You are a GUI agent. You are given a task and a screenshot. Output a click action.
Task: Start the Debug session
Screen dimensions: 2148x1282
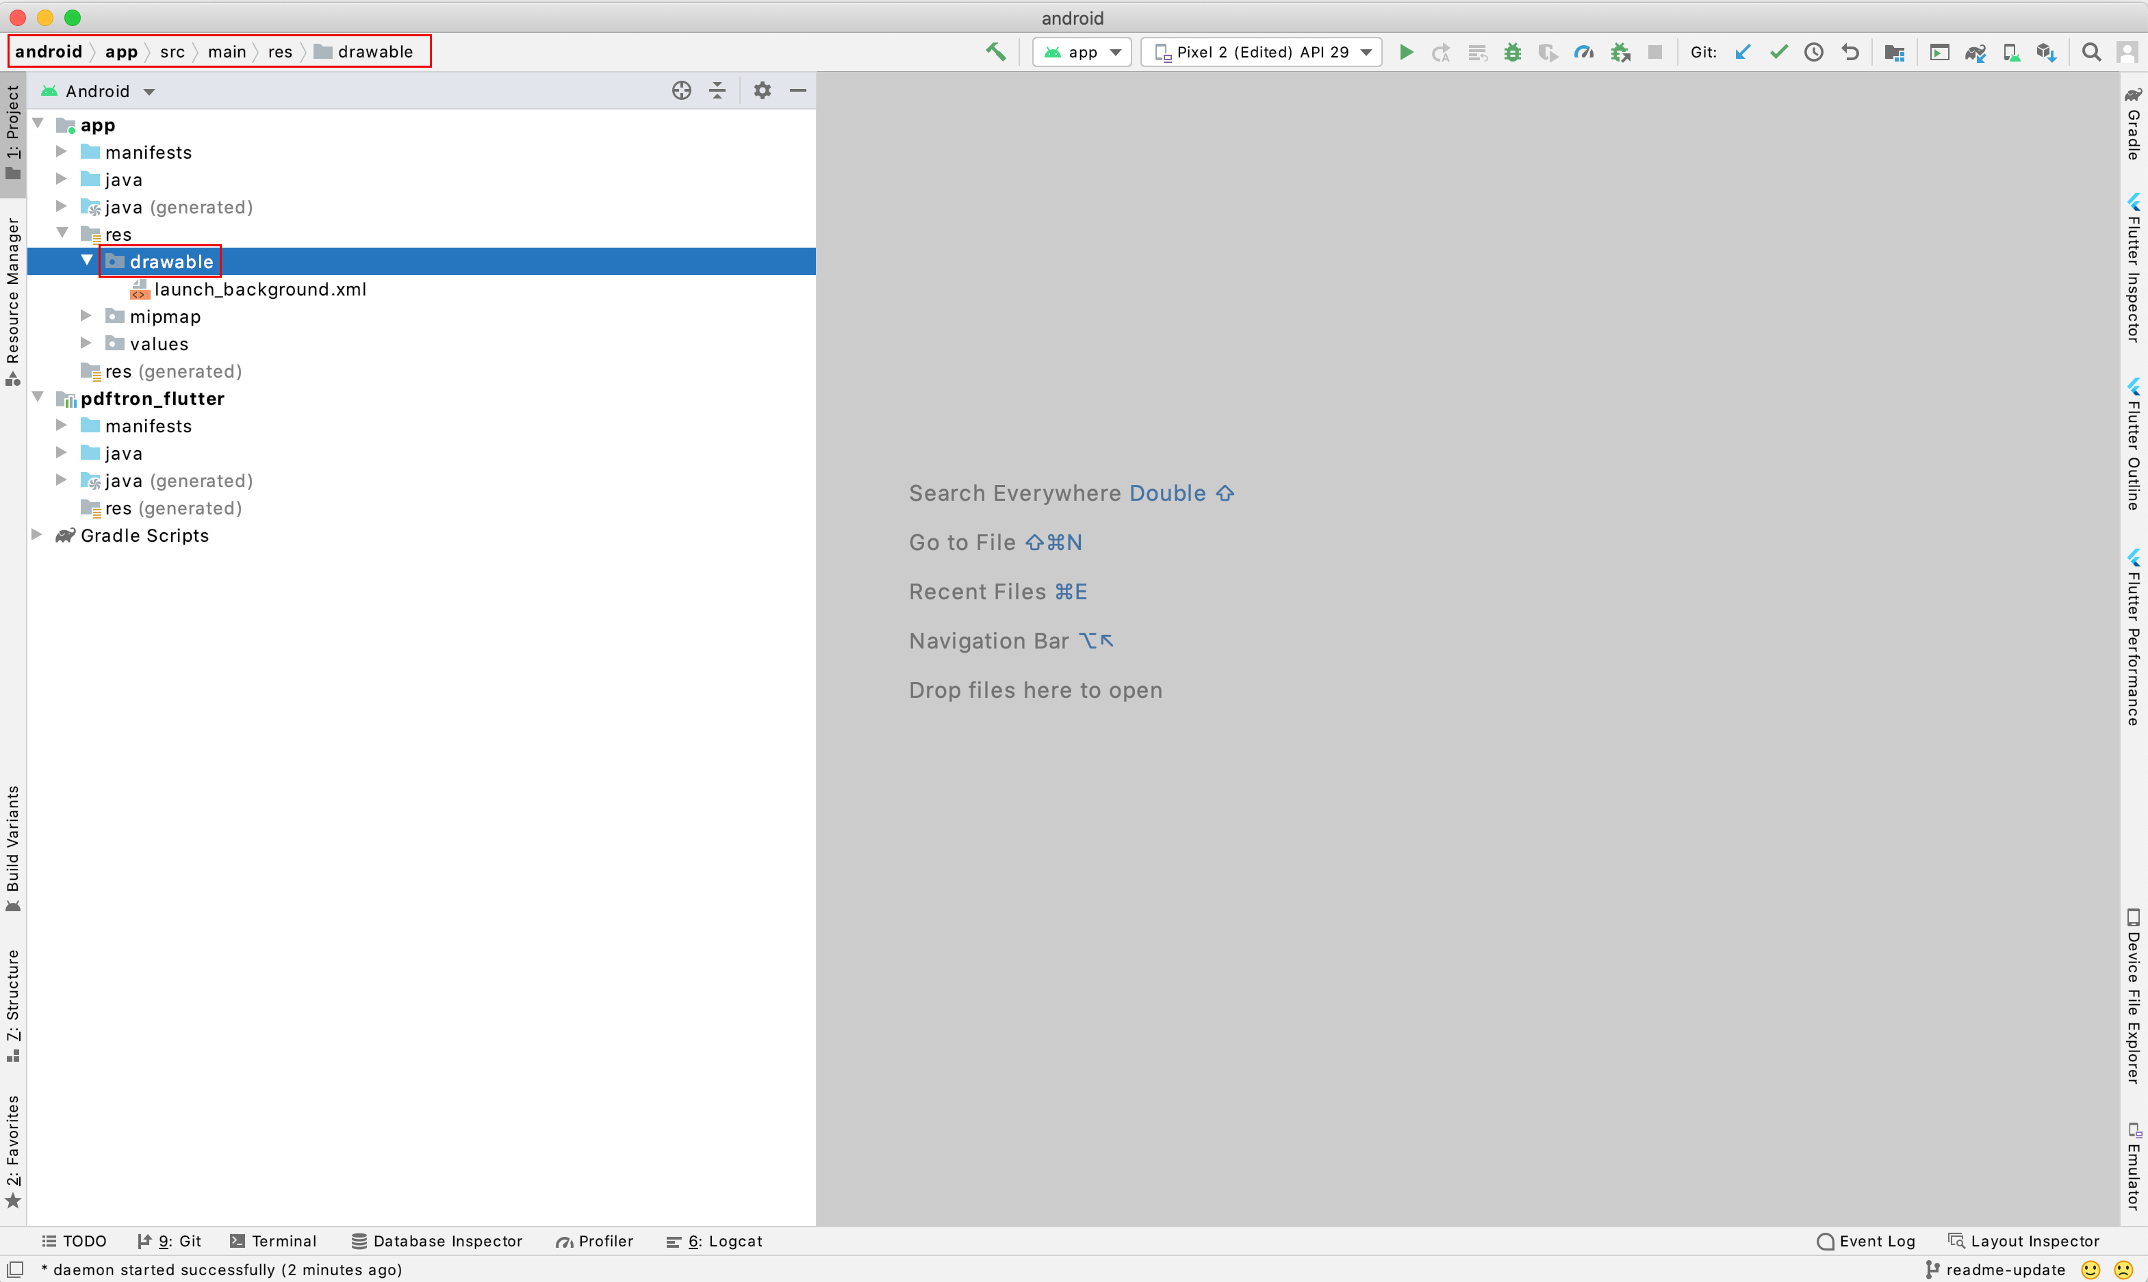[1512, 52]
